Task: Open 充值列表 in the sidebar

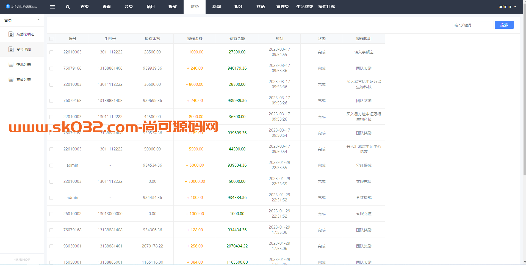Action: pyautogui.click(x=22, y=79)
